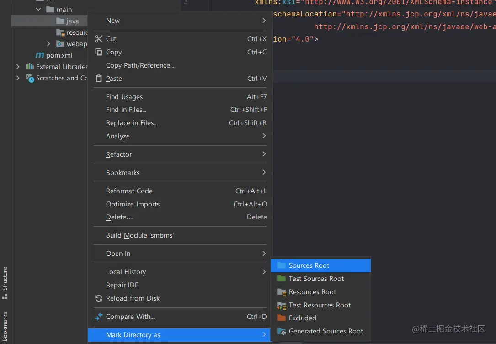
Task: Choose Repair IDE menu entry
Action: (x=180, y=285)
